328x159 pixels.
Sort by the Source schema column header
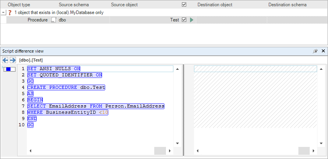click(x=74, y=5)
